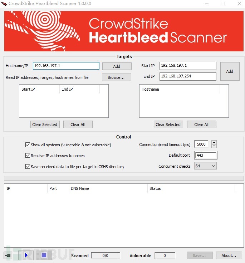Increase connection timeout with up arrow
This screenshot has height=263, width=245.
coord(214,142)
